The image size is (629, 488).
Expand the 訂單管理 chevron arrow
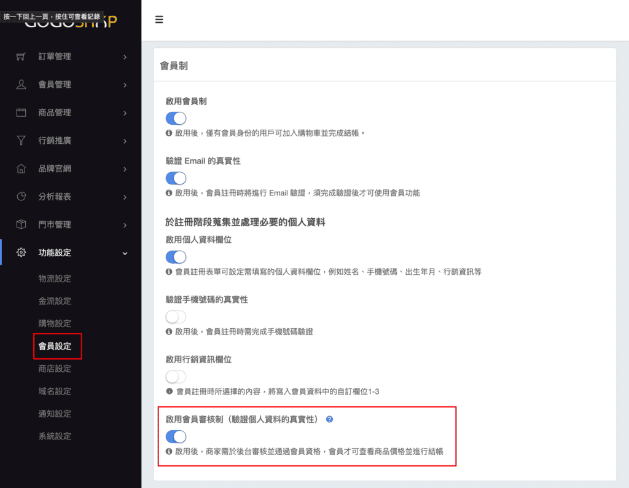click(x=125, y=57)
